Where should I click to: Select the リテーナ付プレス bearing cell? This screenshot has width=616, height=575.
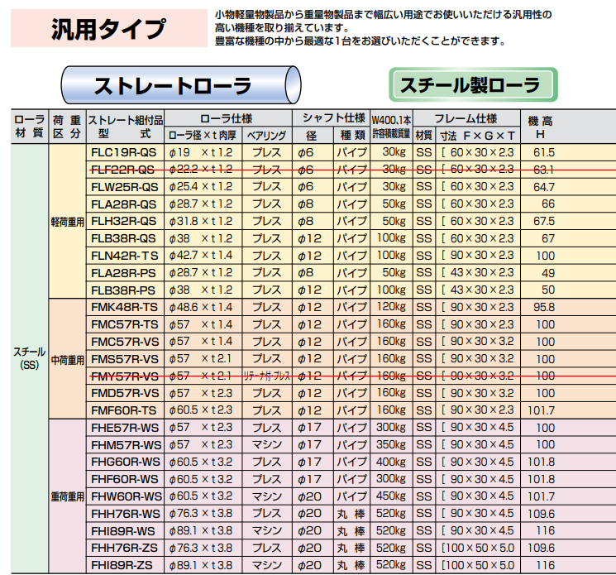pyautogui.click(x=266, y=376)
